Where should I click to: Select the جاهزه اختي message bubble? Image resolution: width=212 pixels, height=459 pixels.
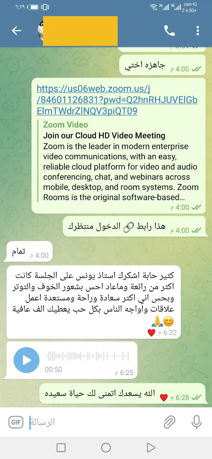pos(162,65)
